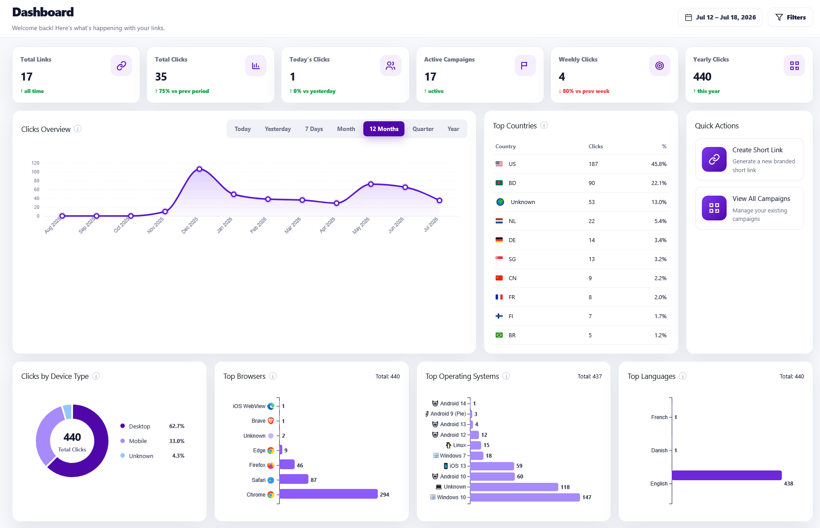Open the Jul 12 – Jul 18, 2026 date picker
The height and width of the screenshot is (528, 820).
pyautogui.click(x=720, y=17)
